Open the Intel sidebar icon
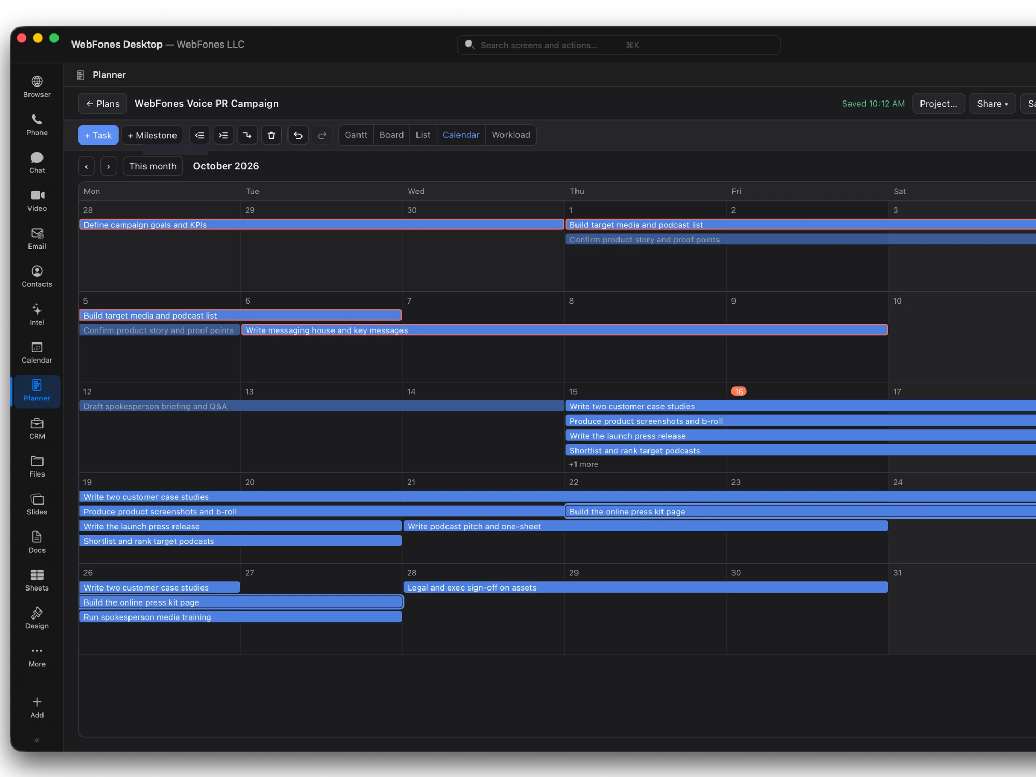Image resolution: width=1036 pixels, height=777 pixels. (x=37, y=314)
